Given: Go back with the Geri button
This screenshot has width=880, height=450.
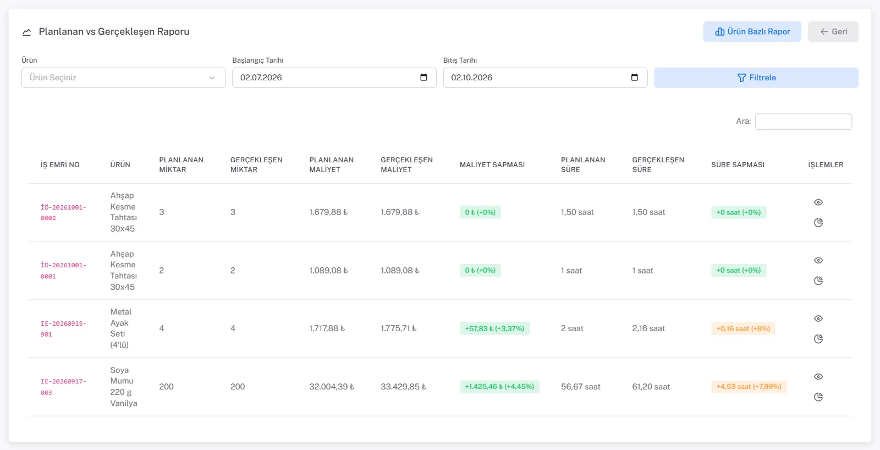Looking at the screenshot, I should [833, 31].
